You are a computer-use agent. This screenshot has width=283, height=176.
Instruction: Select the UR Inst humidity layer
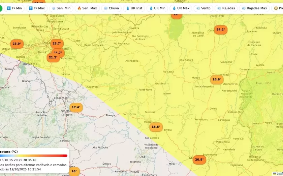coord(134,8)
